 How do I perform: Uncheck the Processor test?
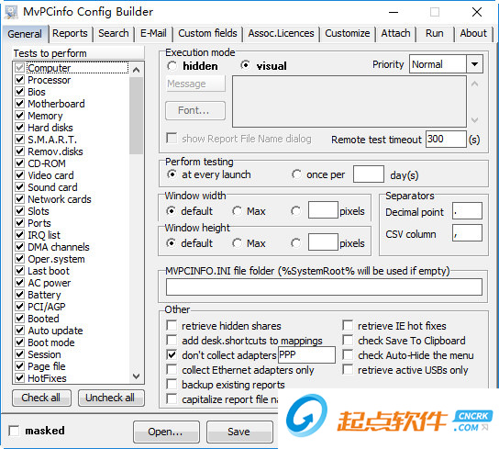pos(20,80)
